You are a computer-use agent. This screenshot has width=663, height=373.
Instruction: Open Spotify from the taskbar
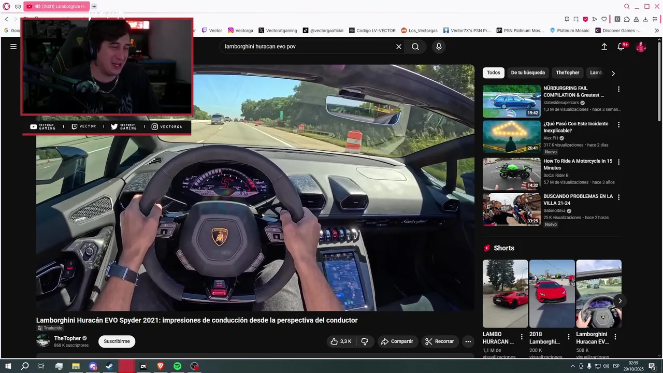[177, 366]
